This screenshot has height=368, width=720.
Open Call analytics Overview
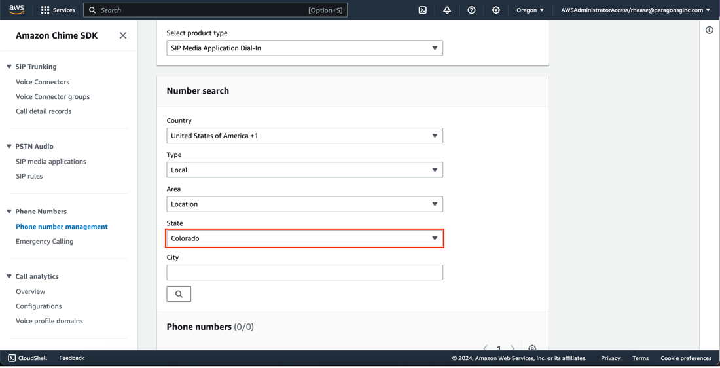tap(30, 292)
